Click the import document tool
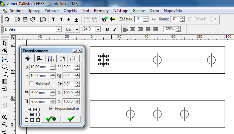This screenshot has width=234, height=134. (4, 88)
